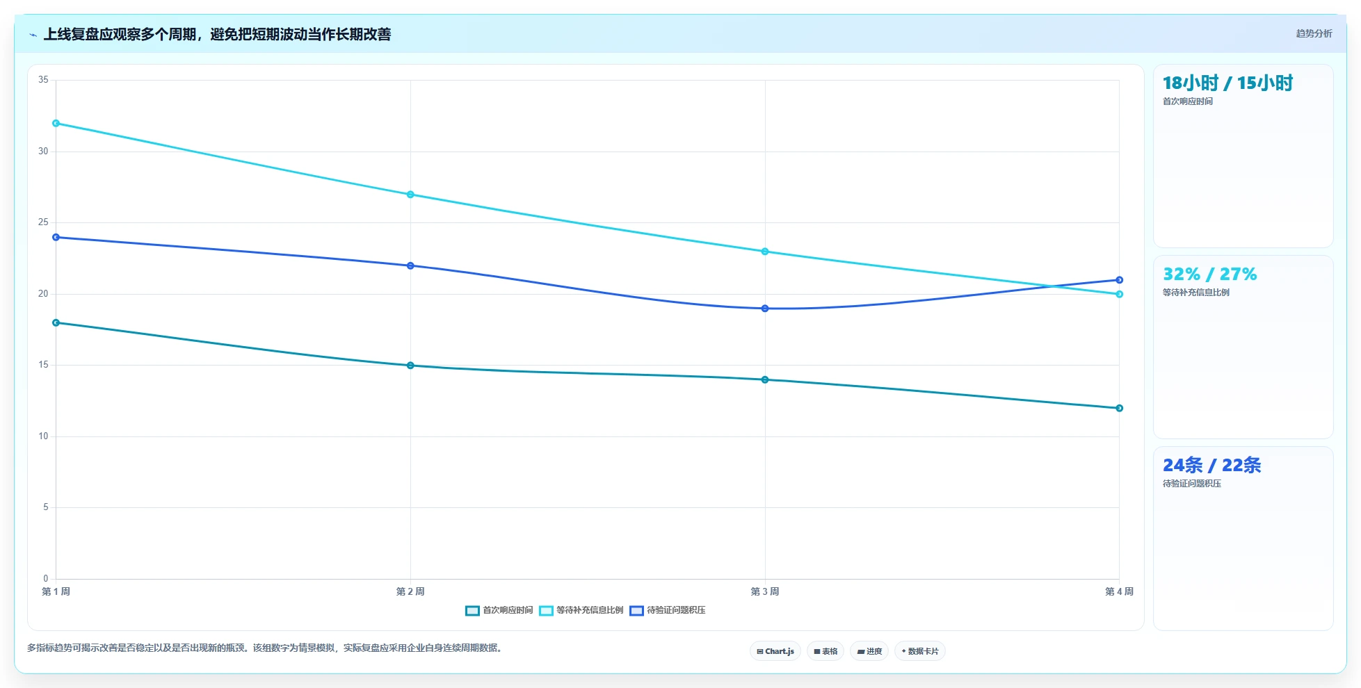1361x688 pixels.
Task: Click 等待补充信息比例 data point at 第 3 周
Action: (x=765, y=252)
